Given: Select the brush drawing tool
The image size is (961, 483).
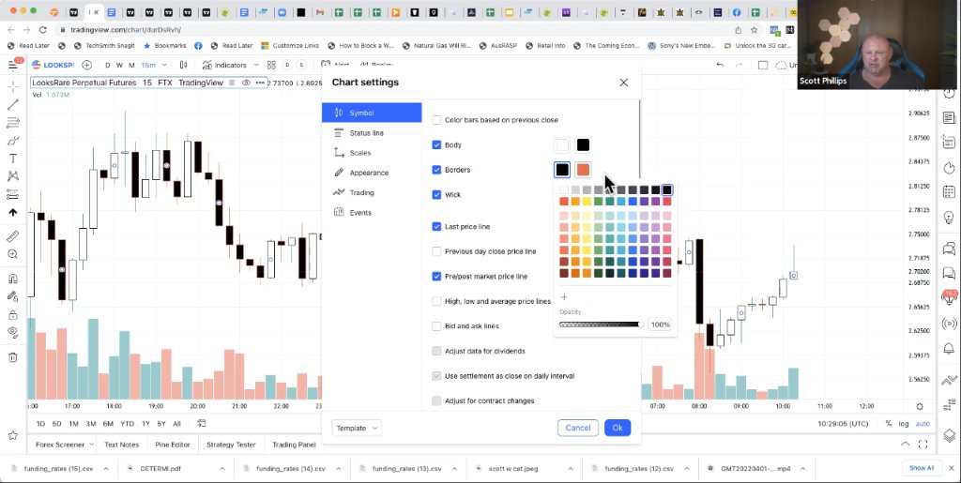Looking at the screenshot, I should (x=13, y=141).
